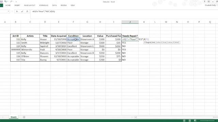Switch to Page Layout view in status bar

point(190,121)
